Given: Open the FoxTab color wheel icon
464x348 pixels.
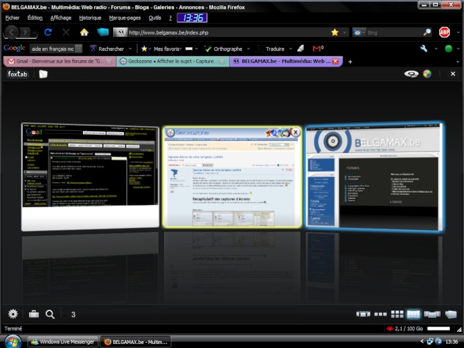Looking at the screenshot, I should 427,74.
